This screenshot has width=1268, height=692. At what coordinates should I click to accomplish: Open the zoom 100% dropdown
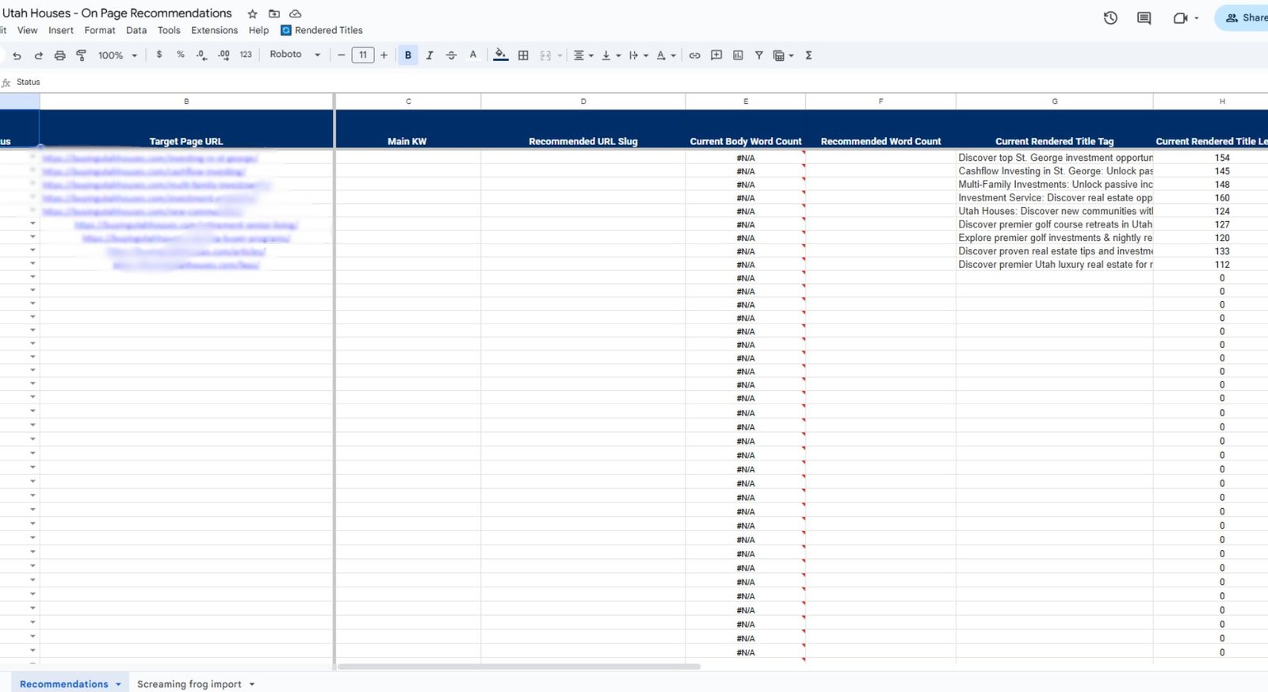point(117,55)
